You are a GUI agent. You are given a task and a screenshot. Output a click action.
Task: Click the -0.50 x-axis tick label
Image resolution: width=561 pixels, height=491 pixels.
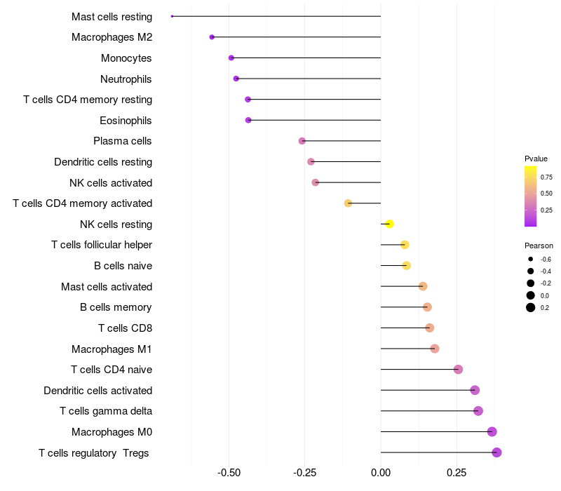pos(229,473)
